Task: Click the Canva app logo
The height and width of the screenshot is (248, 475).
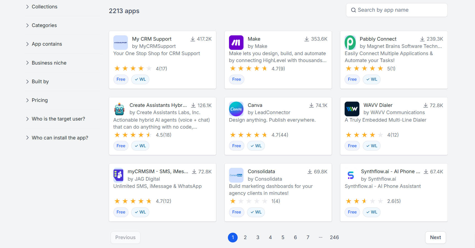Action: point(236,109)
